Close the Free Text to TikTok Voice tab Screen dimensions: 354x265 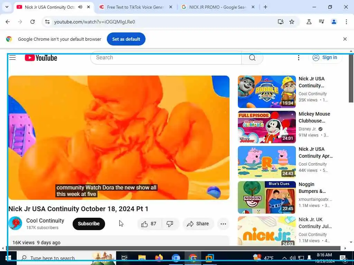[171, 7]
